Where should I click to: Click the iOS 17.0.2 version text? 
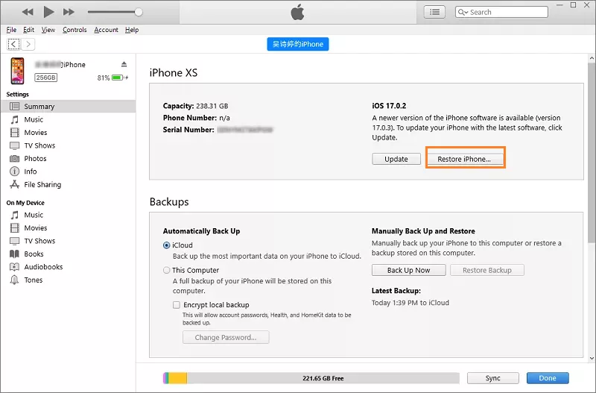389,106
